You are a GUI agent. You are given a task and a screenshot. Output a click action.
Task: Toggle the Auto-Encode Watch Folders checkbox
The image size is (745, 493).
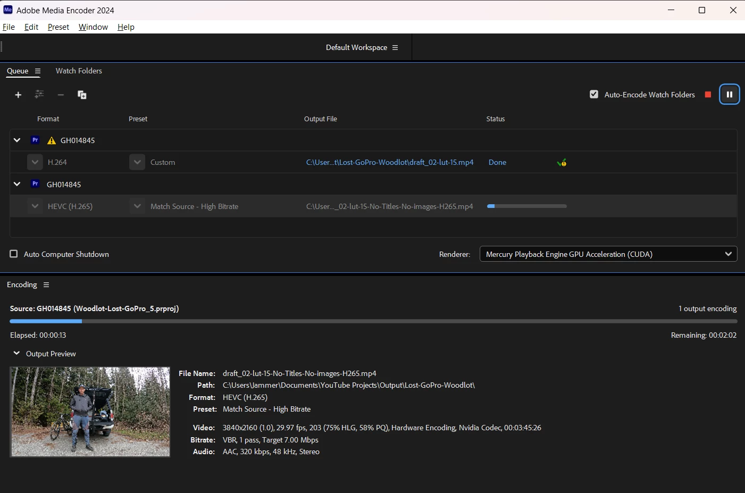(594, 94)
